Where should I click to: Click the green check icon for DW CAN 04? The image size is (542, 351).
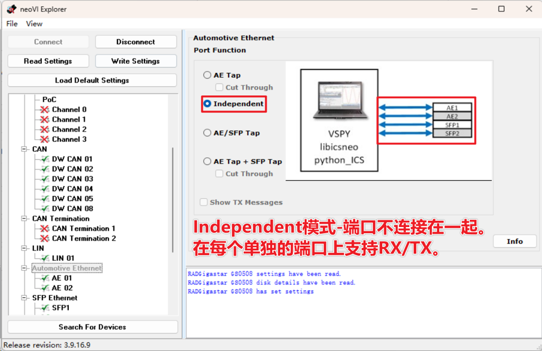45,189
